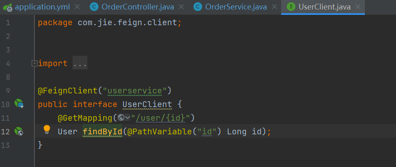Click the class icon on OrderService.java tab
The width and height of the screenshot is (396, 167).
click(198, 7)
